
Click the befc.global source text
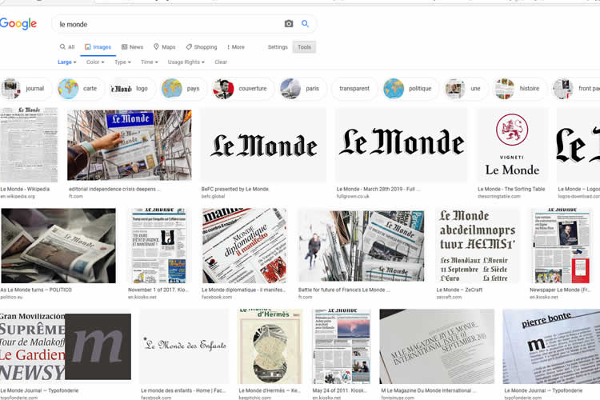pos(213,196)
